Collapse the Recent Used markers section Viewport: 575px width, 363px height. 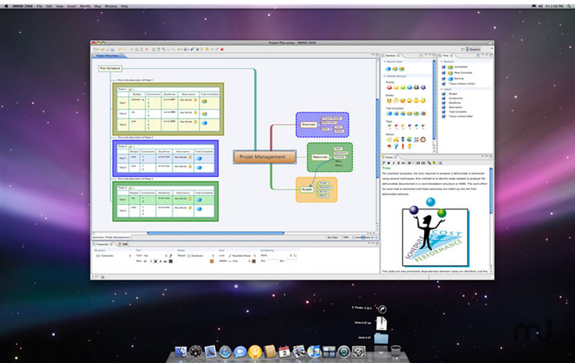point(385,62)
